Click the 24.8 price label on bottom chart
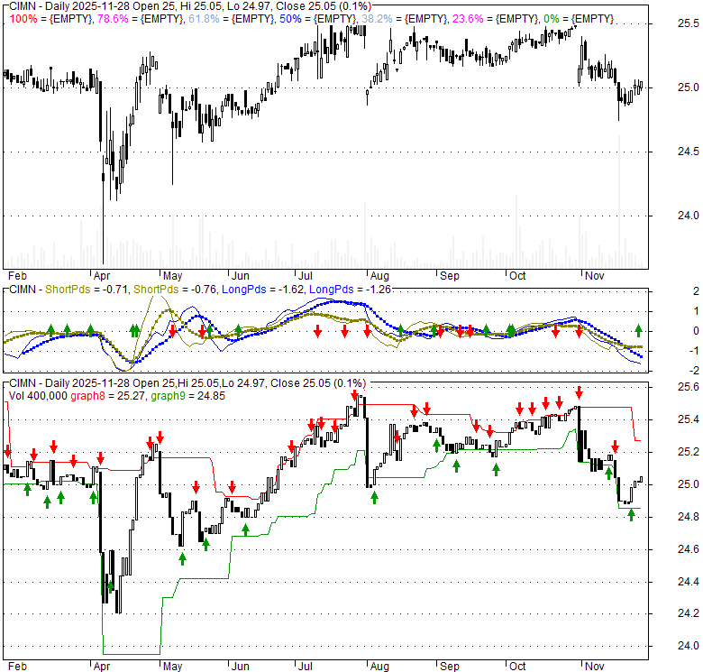The image size is (703, 672). tap(688, 517)
